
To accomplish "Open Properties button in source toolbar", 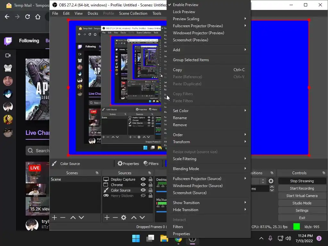I will point(128,164).
